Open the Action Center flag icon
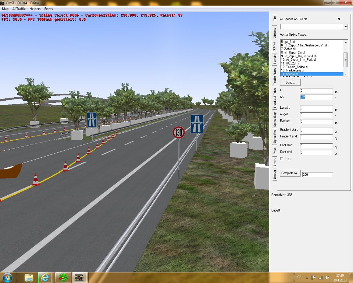Image resolution: width=353 pixels, height=283 pixels. [x=314, y=277]
